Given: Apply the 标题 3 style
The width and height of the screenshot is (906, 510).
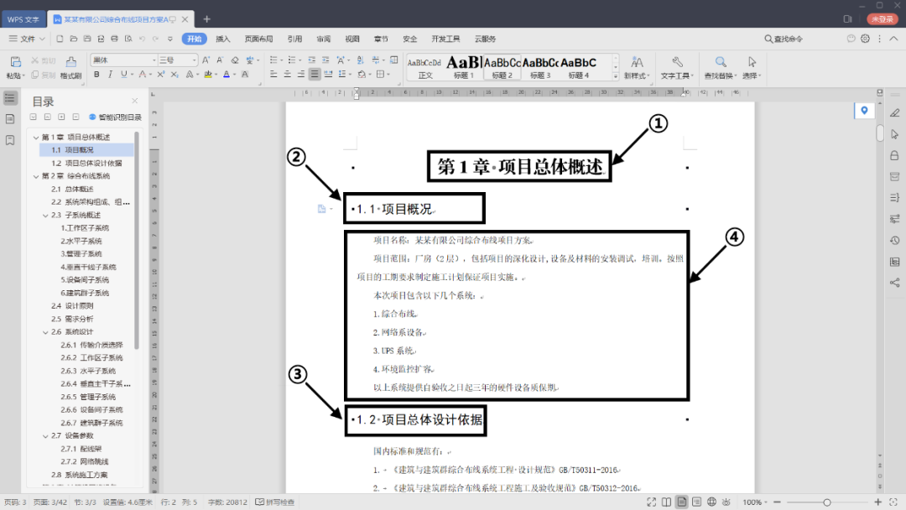Looking at the screenshot, I should (540, 67).
